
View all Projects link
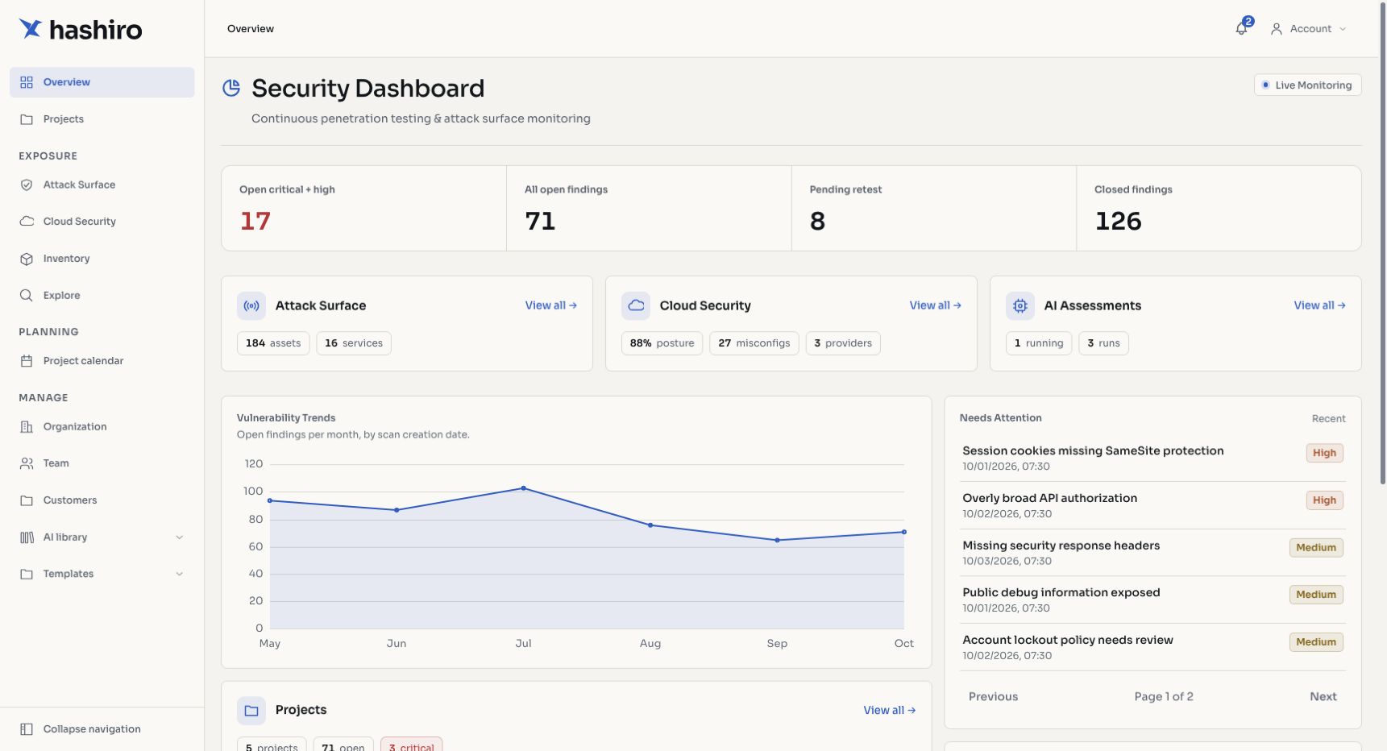pos(890,710)
